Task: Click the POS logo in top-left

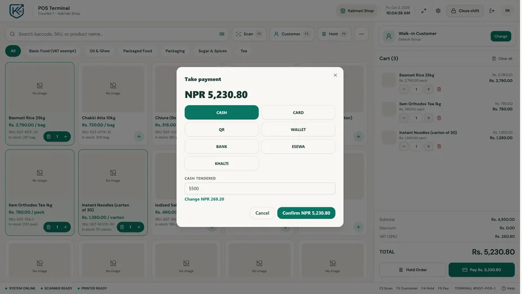Action: [x=16, y=11]
